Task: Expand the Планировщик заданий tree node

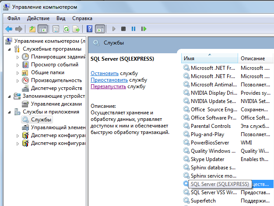Action: (x=18, y=57)
